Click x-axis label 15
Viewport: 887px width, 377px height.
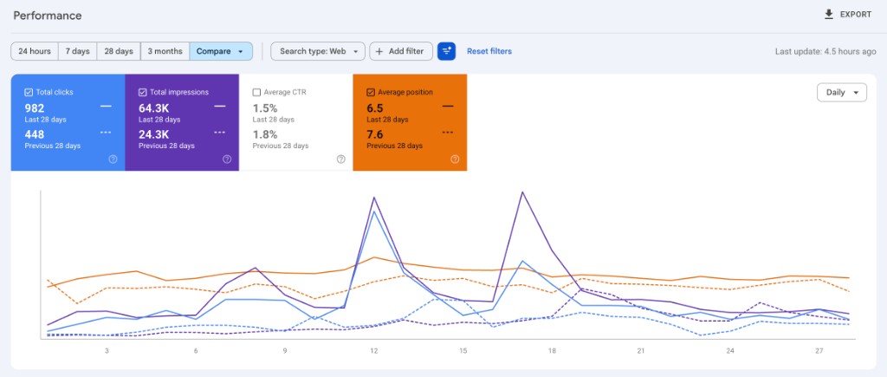(463, 351)
